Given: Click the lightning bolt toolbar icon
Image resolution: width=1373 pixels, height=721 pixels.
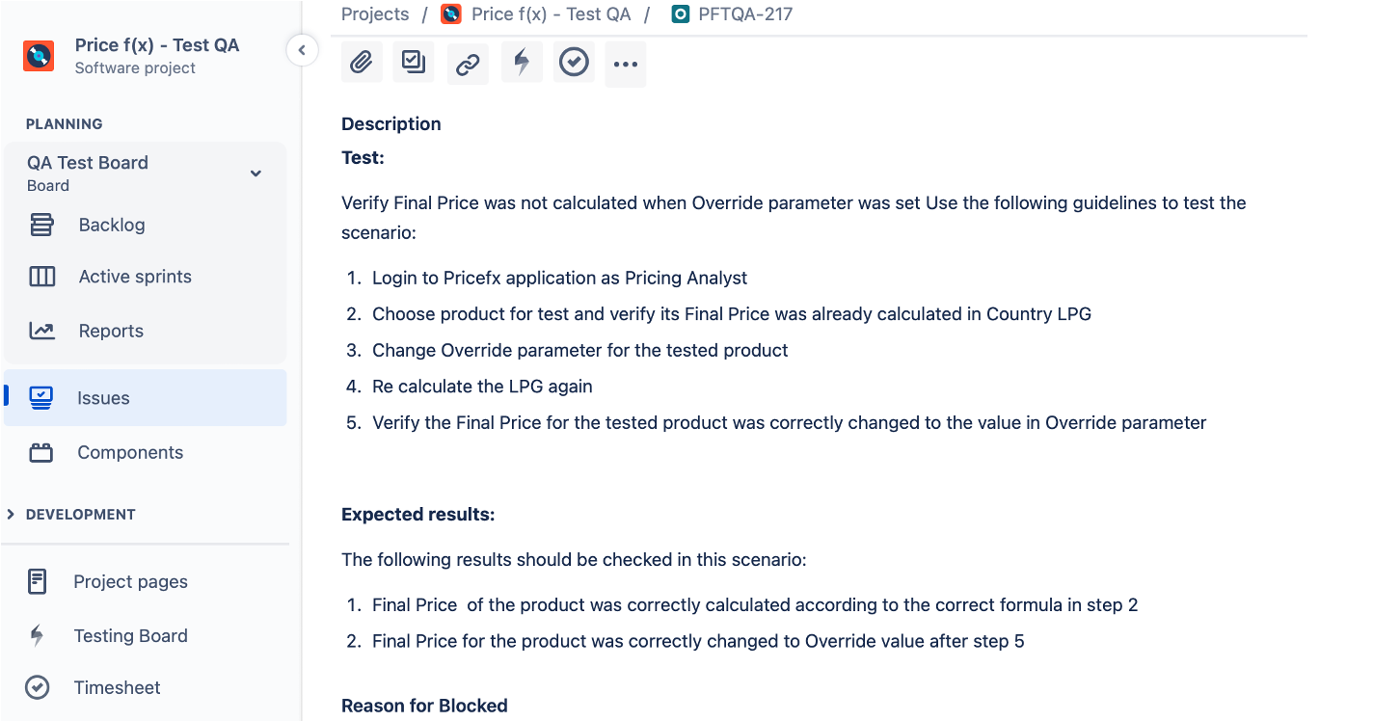Looking at the screenshot, I should (x=522, y=64).
